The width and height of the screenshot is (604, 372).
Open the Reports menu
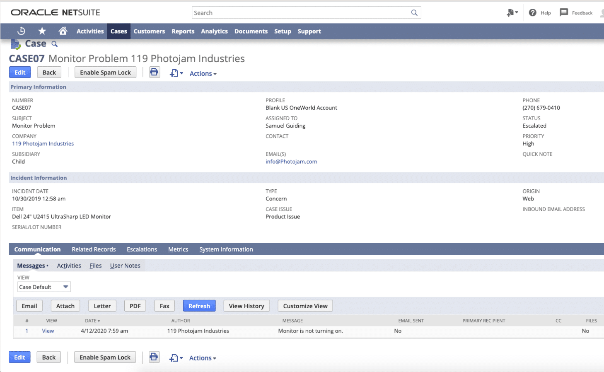click(x=183, y=31)
